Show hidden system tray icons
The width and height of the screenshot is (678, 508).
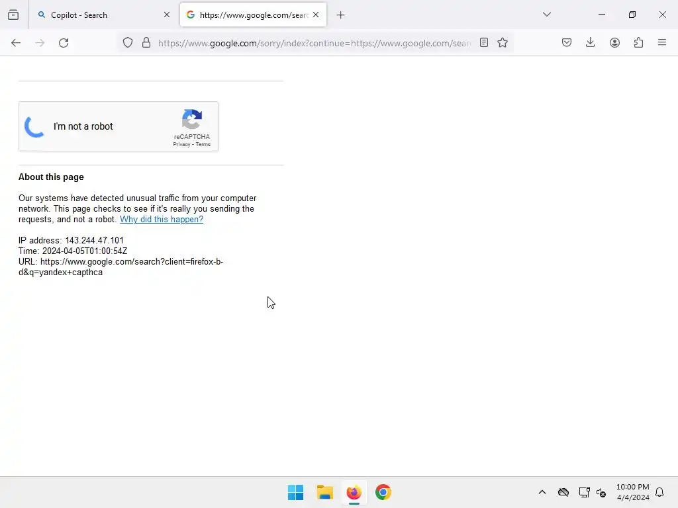coord(542,492)
